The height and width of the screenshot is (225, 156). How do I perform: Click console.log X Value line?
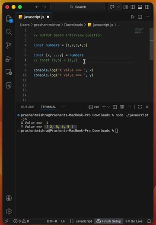(x=64, y=70)
